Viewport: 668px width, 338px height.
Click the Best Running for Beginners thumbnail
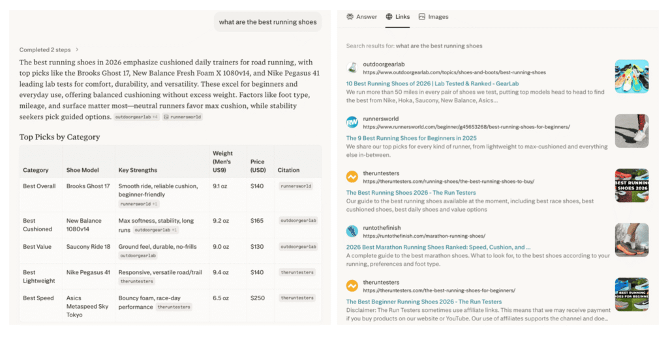tap(631, 294)
